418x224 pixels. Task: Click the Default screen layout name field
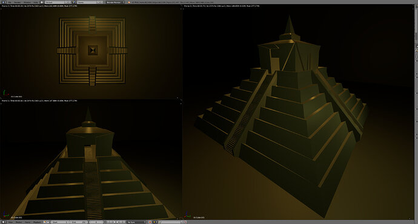coord(55,2)
